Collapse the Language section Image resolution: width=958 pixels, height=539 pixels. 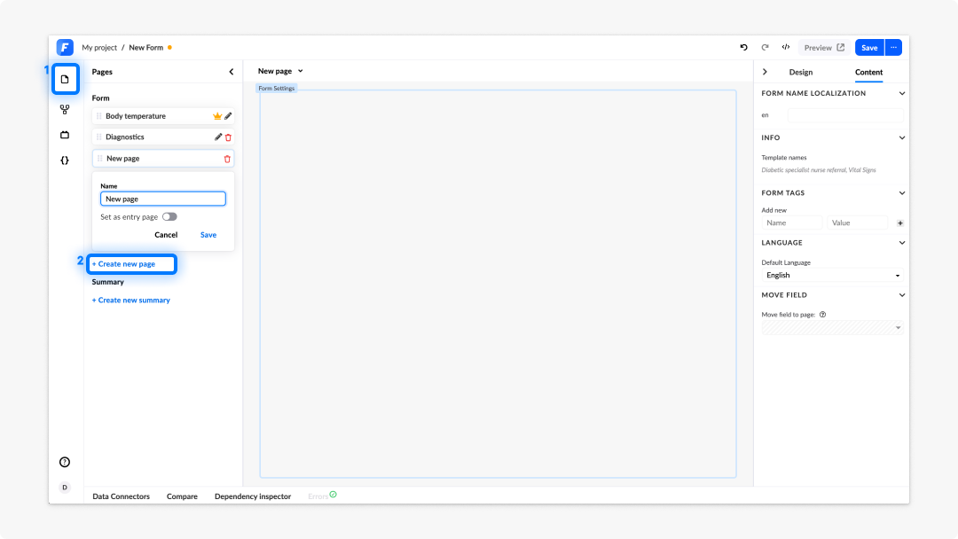902,243
